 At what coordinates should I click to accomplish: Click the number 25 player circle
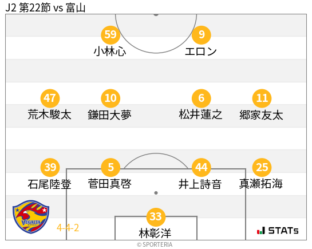click(x=262, y=167)
